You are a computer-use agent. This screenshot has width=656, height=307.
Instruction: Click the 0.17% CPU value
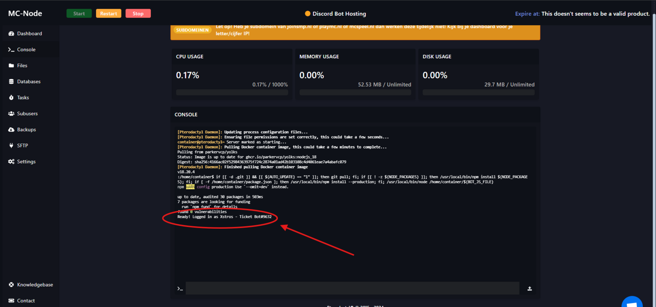tap(187, 75)
